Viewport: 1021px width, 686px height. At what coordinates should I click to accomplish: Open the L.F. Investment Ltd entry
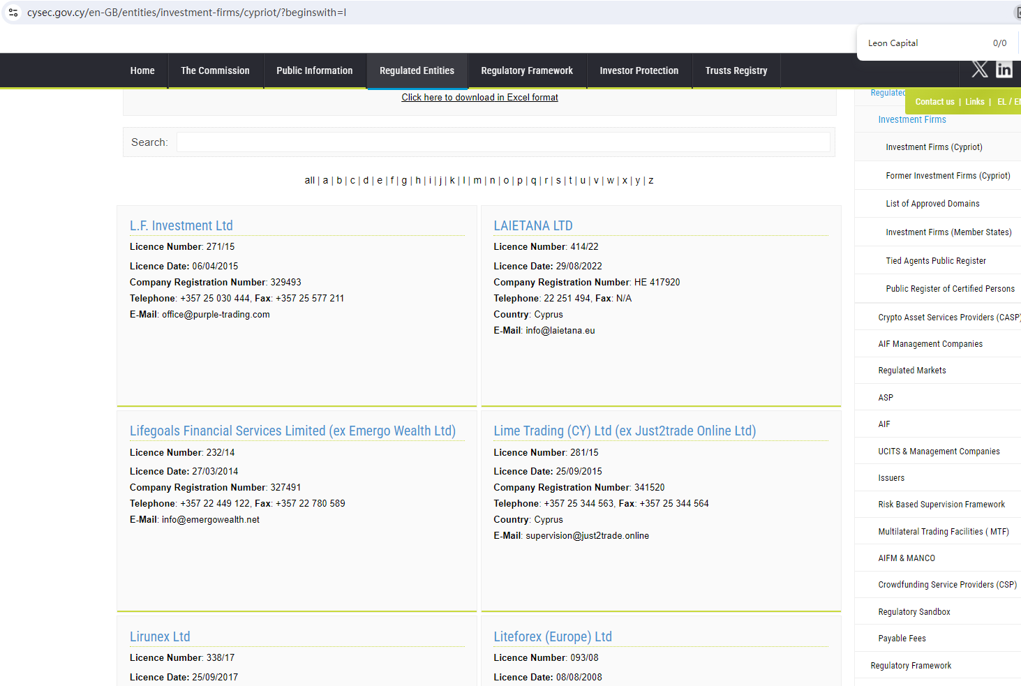tap(181, 226)
